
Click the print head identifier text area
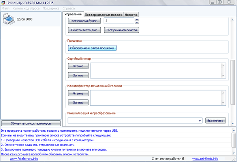[x=158, y=98]
